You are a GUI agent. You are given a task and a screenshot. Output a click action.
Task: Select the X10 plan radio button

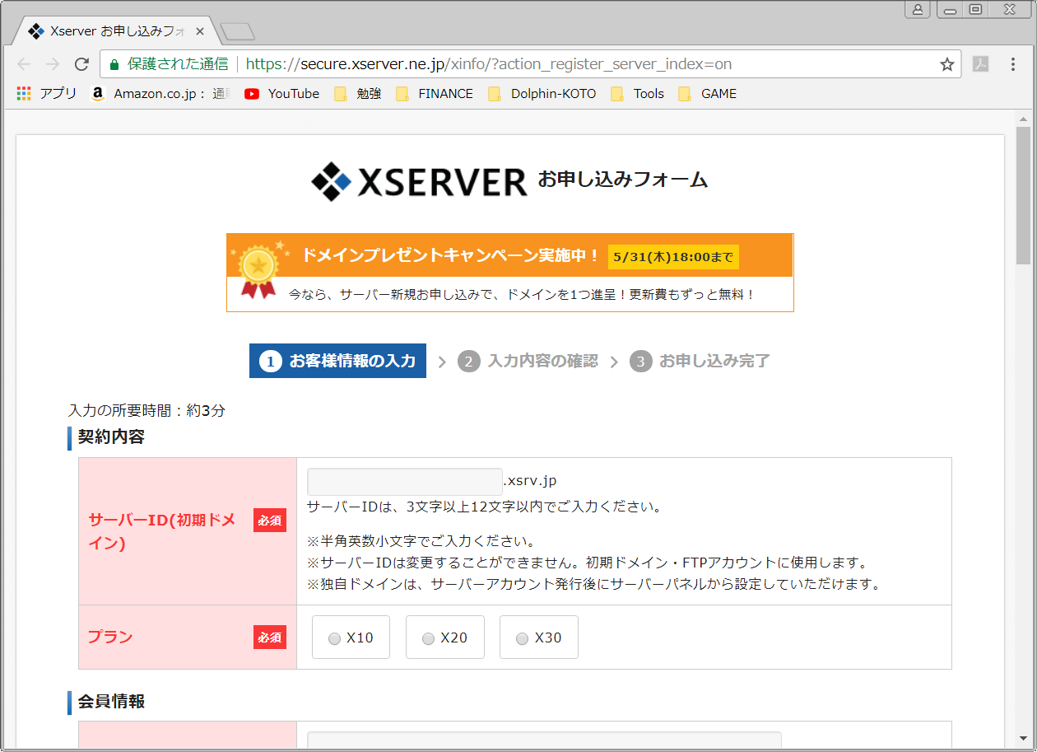click(x=334, y=638)
